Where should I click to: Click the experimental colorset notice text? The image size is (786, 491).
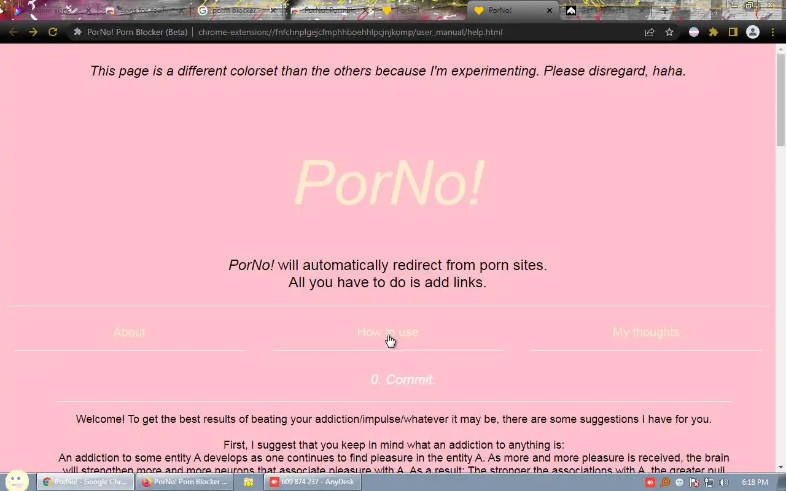(387, 71)
